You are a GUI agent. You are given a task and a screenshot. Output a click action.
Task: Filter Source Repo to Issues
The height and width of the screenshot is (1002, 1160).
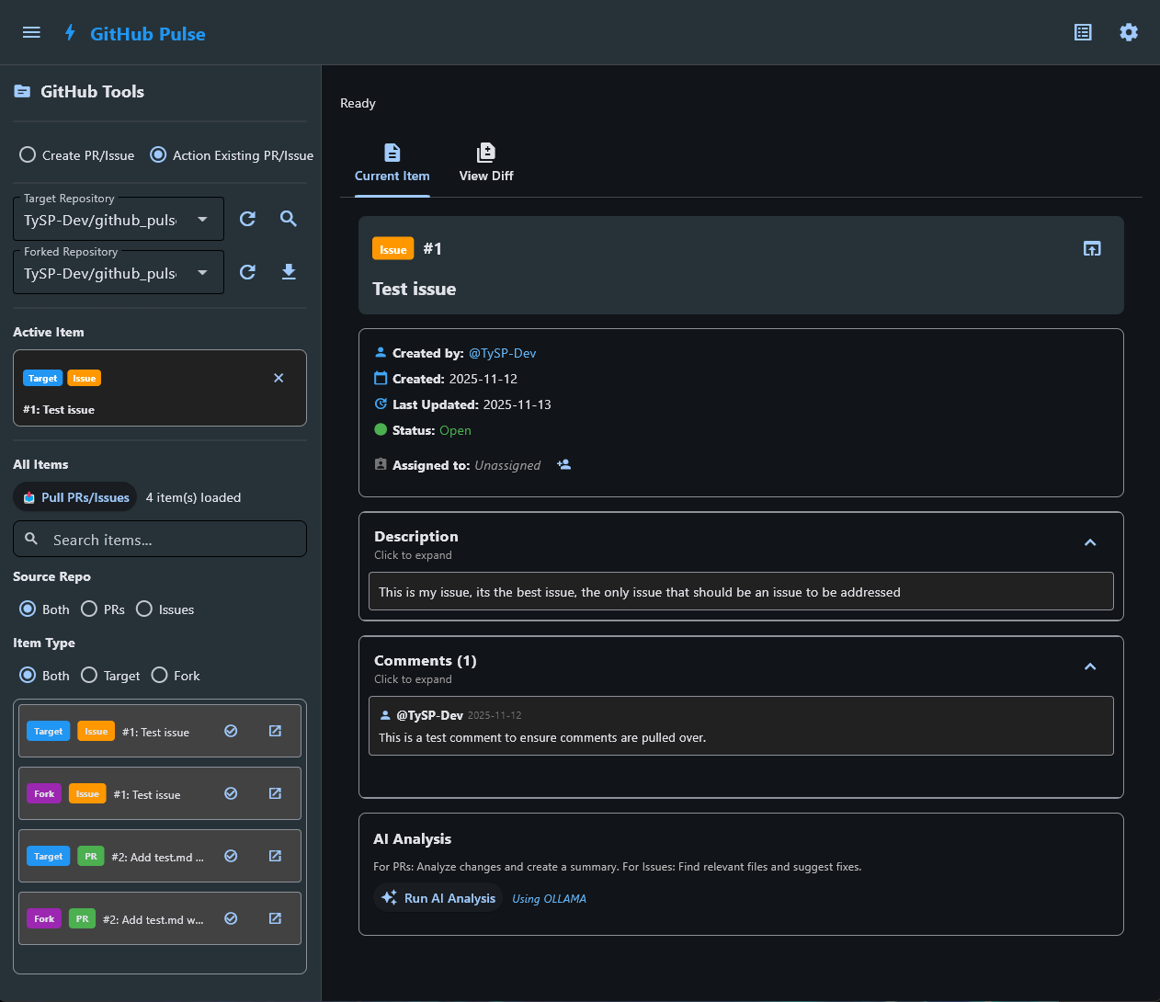pos(165,609)
